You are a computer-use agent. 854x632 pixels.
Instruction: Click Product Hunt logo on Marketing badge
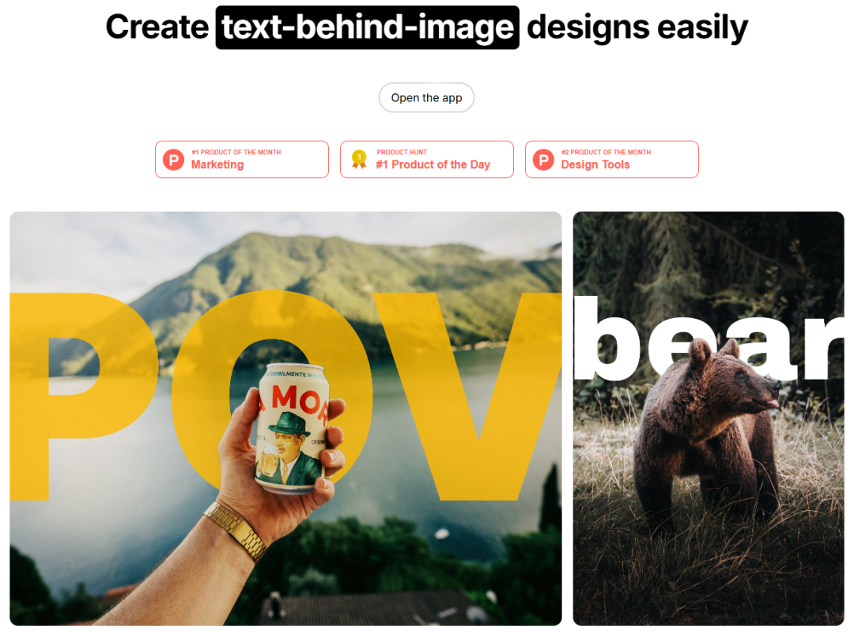point(174,160)
